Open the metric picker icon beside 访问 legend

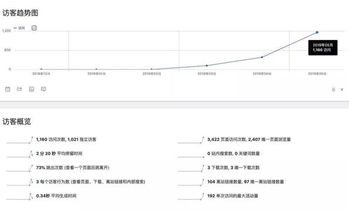click(34, 28)
